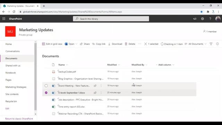The image size is (222, 125).
Task: Click Return to classic SharePoint link
Action: pos(19,119)
